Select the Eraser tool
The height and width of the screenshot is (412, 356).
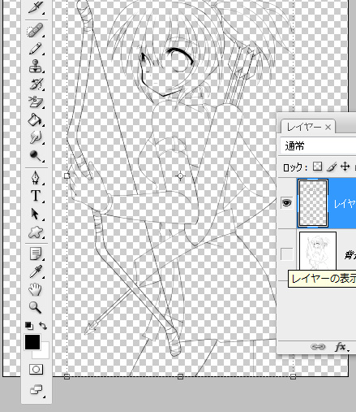(35, 102)
